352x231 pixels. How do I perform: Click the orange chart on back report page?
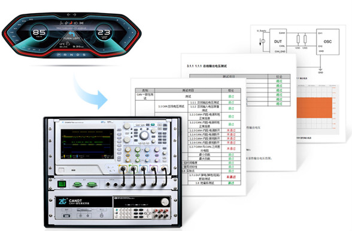pyautogui.click(x=314, y=107)
